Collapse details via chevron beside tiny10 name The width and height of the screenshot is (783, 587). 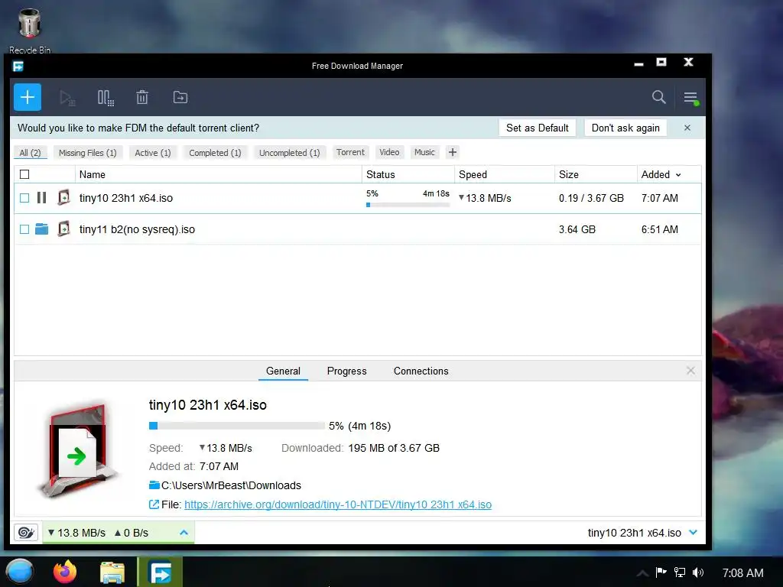(x=693, y=533)
